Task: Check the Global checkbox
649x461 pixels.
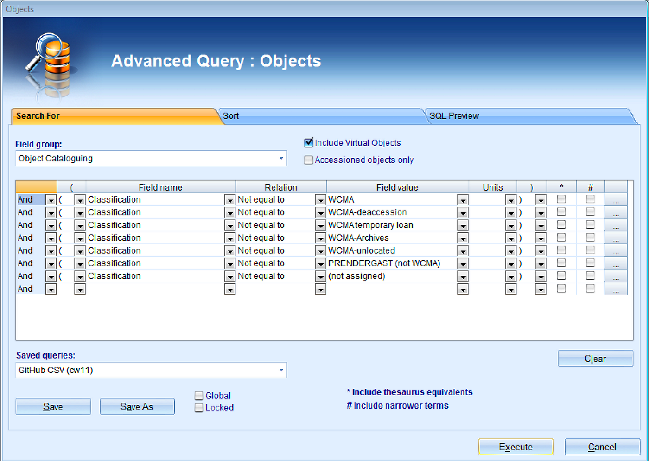Action: click(x=199, y=396)
